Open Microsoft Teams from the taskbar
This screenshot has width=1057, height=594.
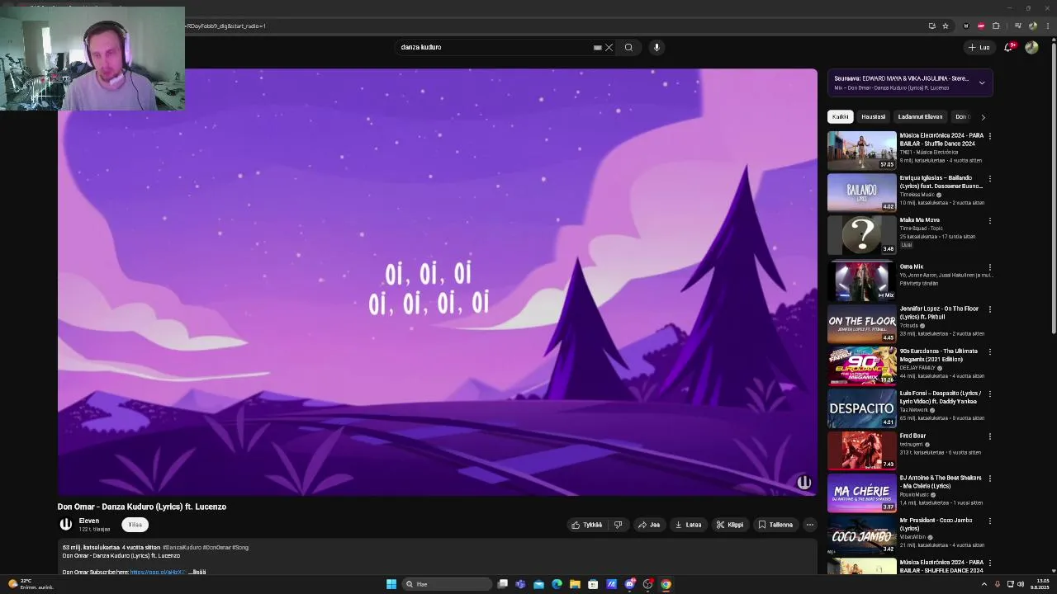click(520, 584)
